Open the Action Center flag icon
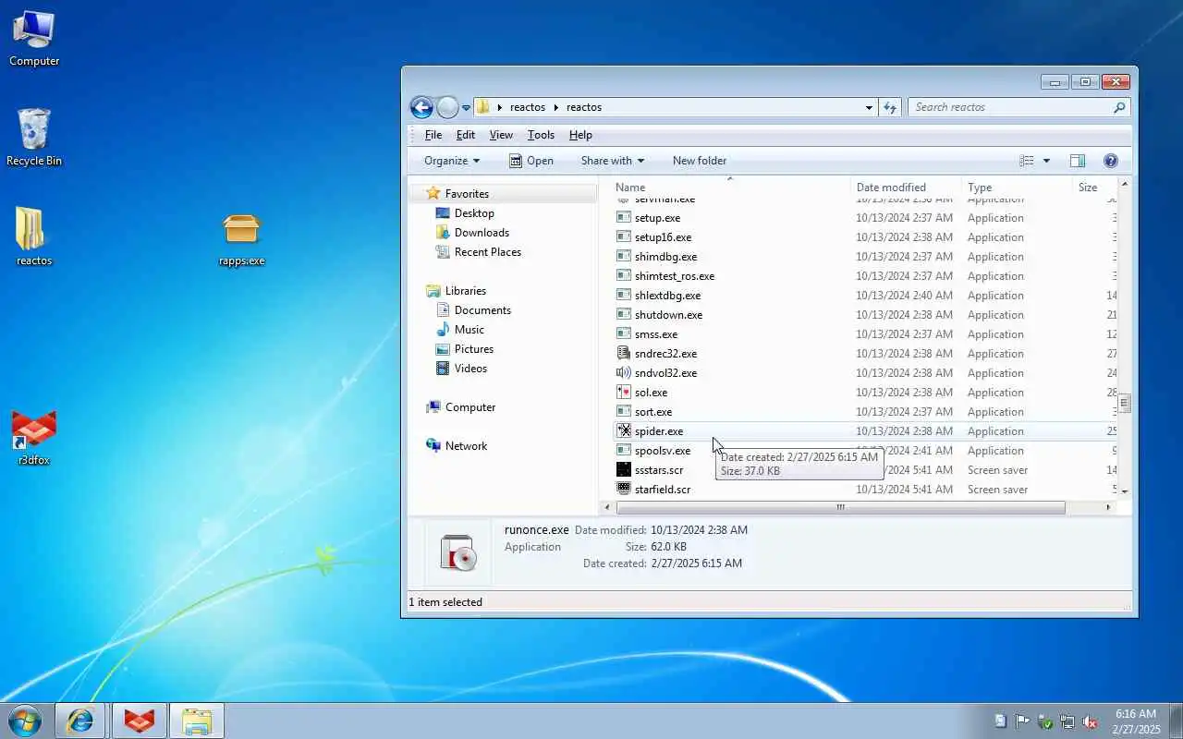The width and height of the screenshot is (1183, 739). (1022, 721)
